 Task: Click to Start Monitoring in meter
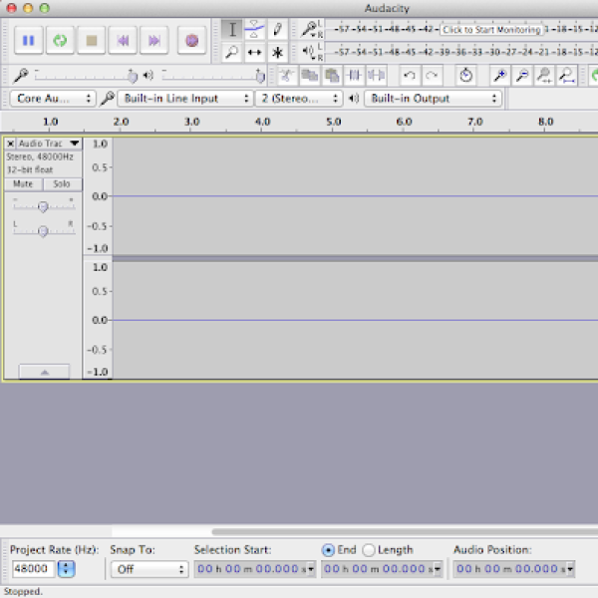(491, 30)
